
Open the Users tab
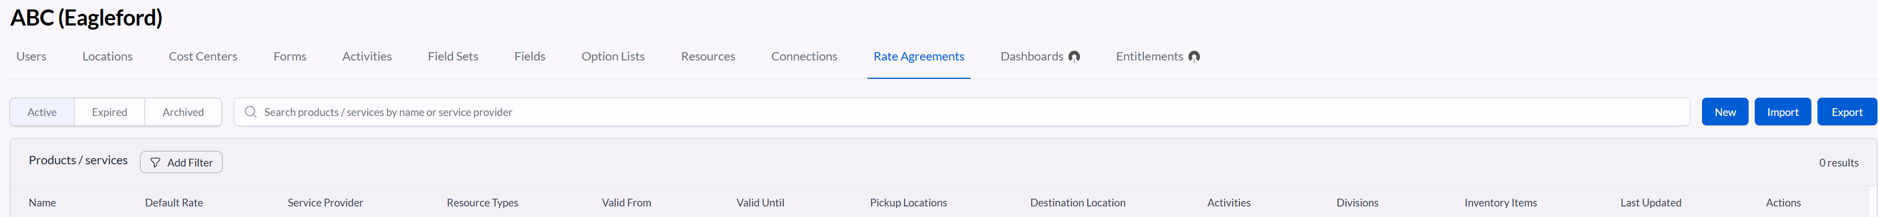point(31,57)
